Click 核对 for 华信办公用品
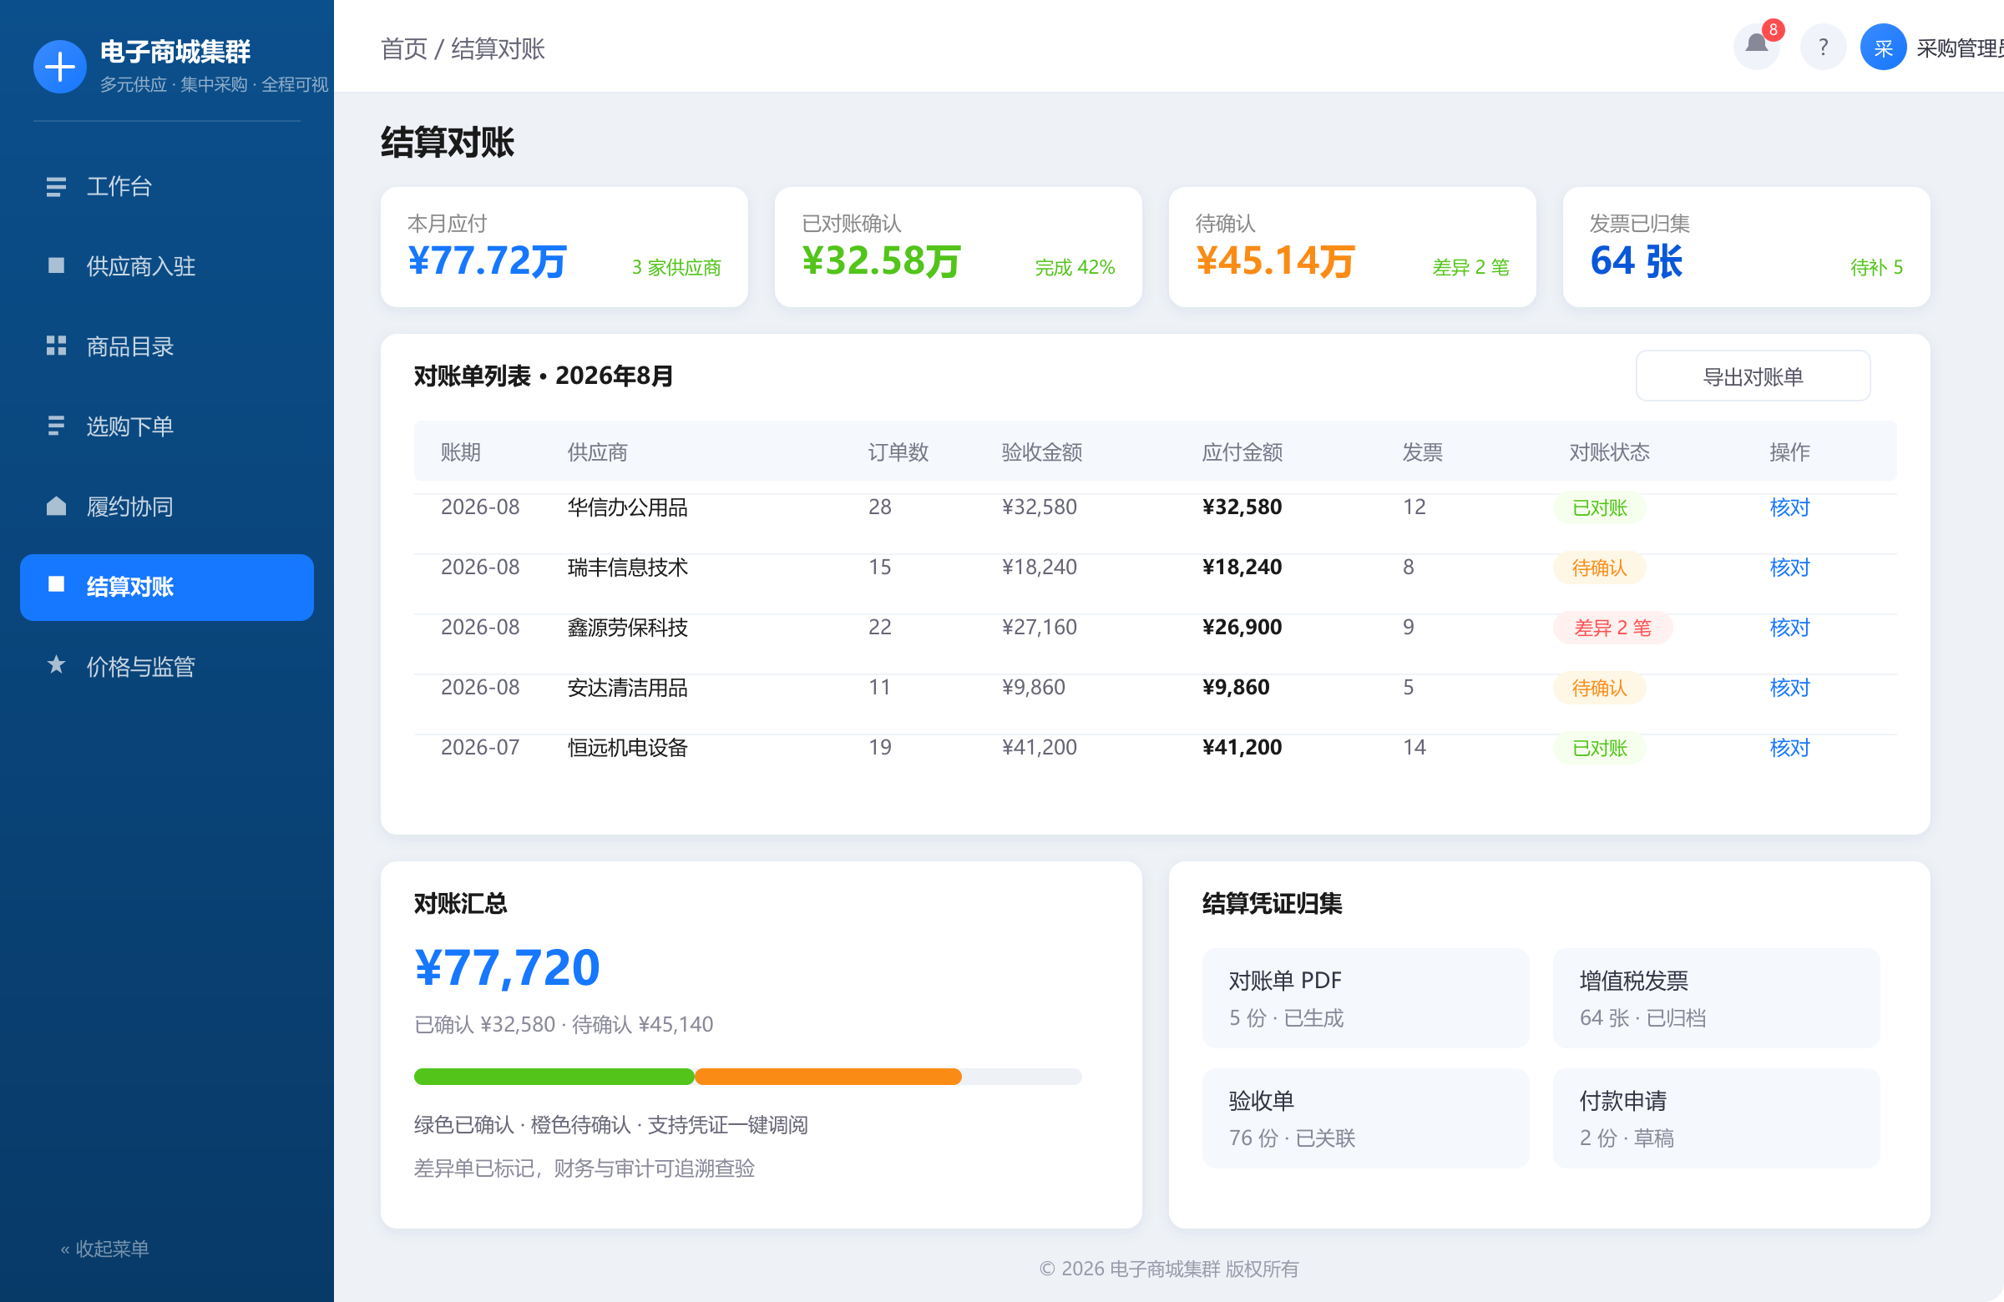 (1789, 507)
